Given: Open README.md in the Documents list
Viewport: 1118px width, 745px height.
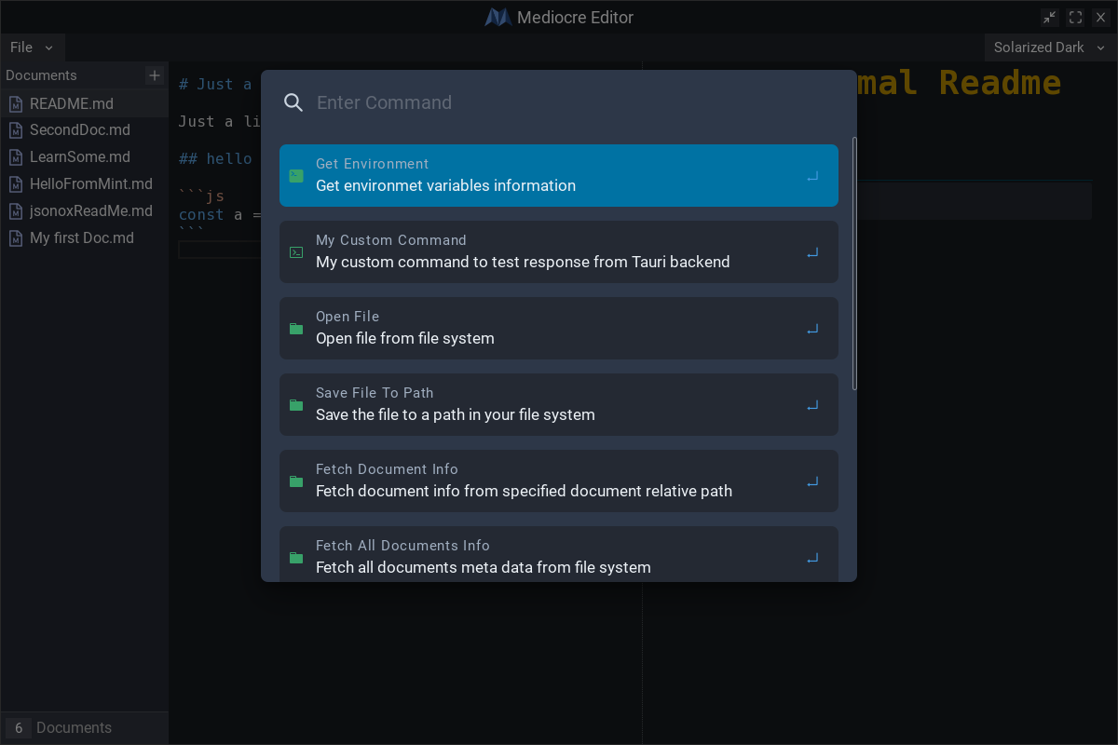Looking at the screenshot, I should point(84,103).
